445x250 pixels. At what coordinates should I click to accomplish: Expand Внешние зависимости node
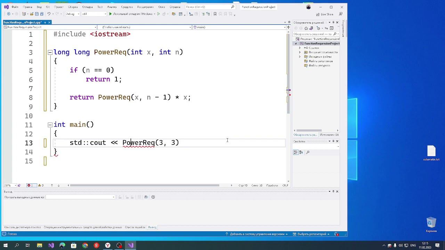click(300, 52)
